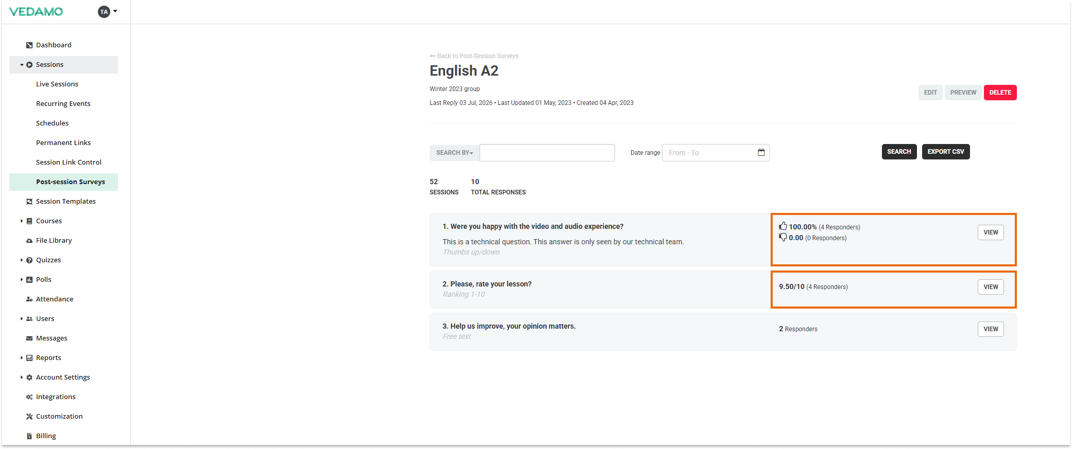This screenshot has height=449, width=1072.
Task: Click the Reports icon
Action: coord(29,358)
